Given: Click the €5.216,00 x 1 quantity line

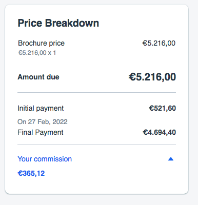Looking at the screenshot, I should (37, 53).
